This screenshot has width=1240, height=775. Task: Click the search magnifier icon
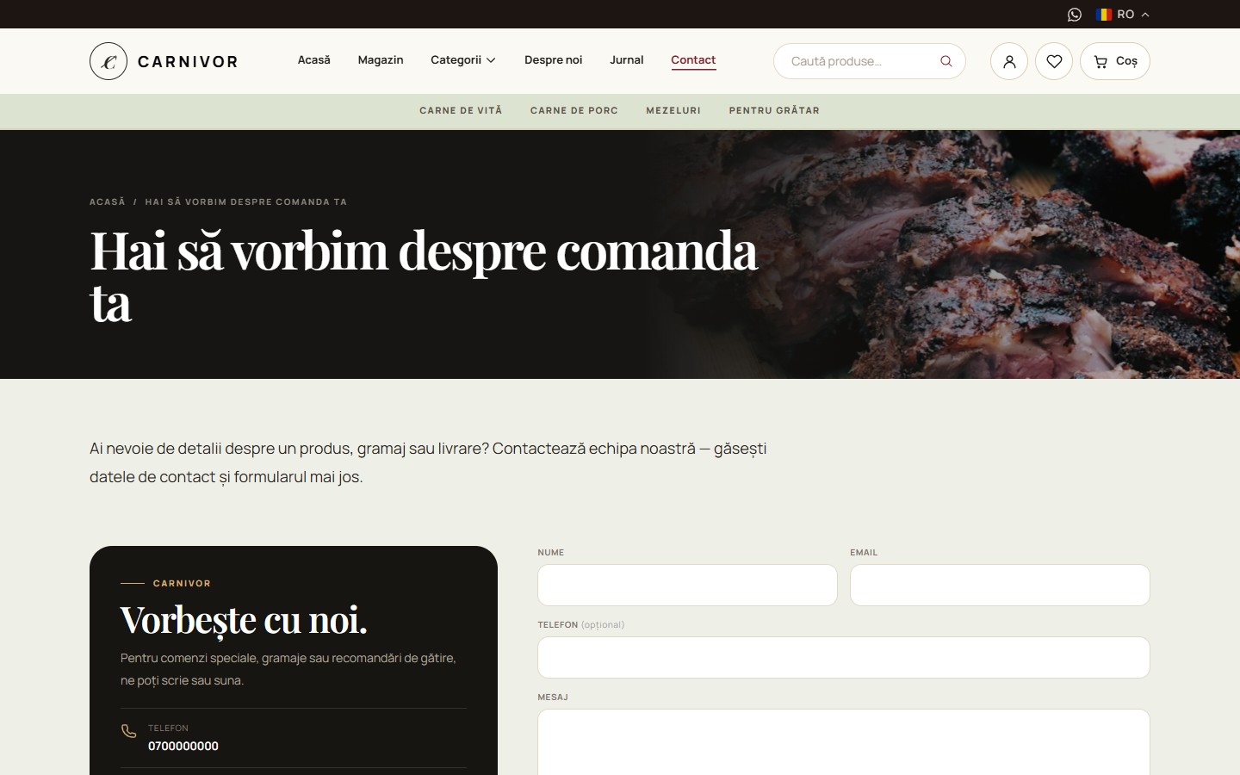point(946,61)
